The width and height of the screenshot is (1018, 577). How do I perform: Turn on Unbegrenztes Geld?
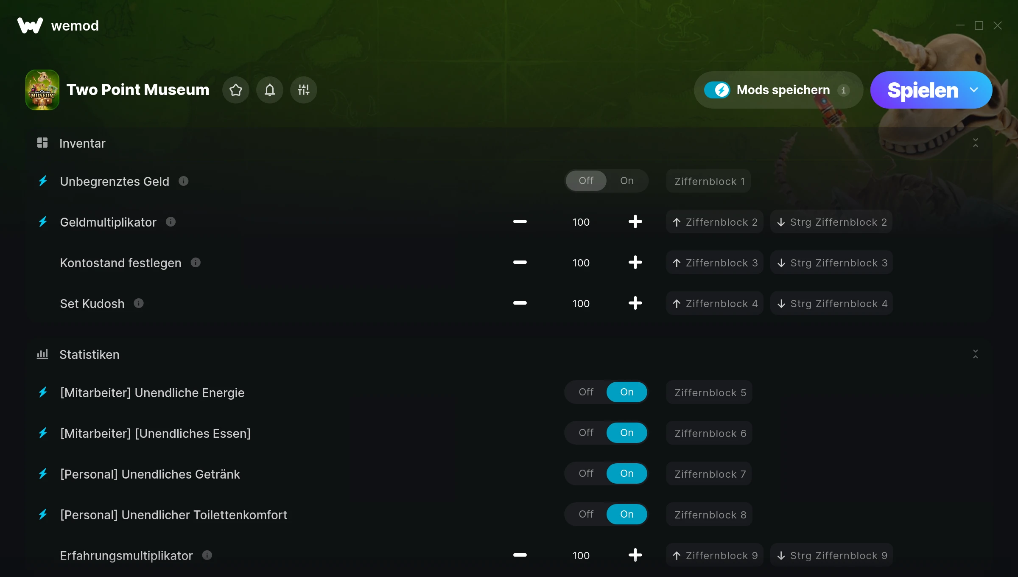(x=627, y=181)
